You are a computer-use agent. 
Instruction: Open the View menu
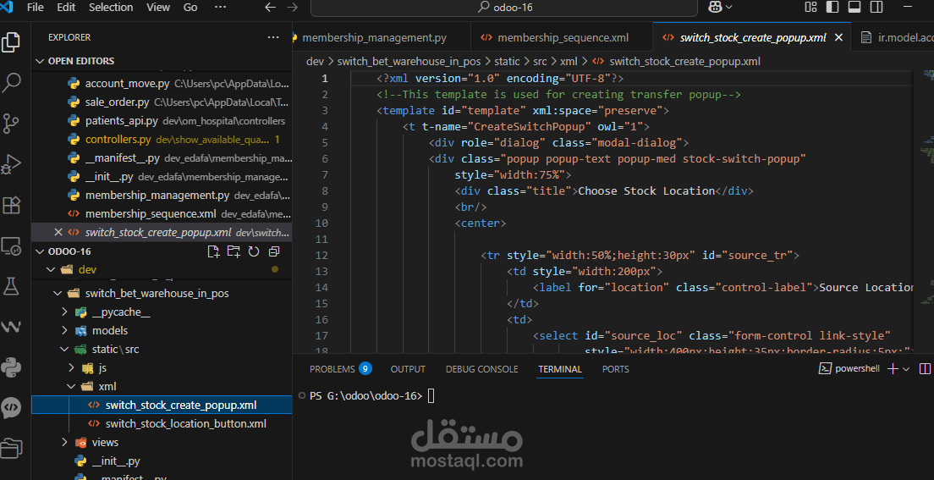coord(158,7)
